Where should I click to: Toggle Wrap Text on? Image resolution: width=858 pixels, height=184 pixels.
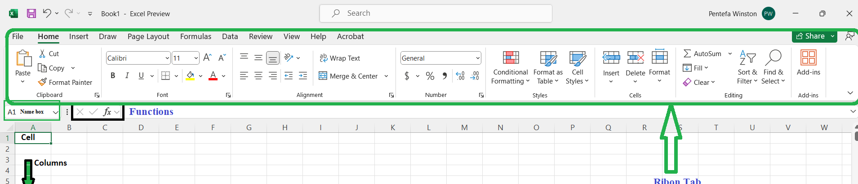pos(340,58)
